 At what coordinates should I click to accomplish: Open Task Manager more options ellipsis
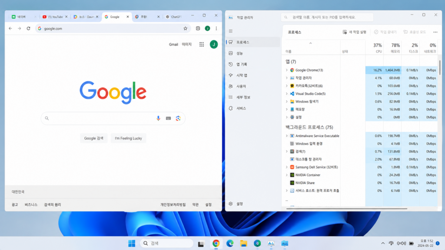[x=435, y=32]
